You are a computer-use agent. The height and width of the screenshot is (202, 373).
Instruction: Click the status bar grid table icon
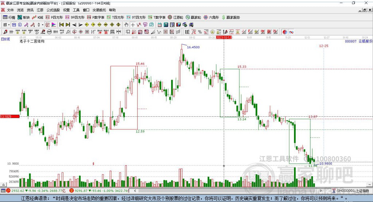pyautogui.click(x=3, y=191)
